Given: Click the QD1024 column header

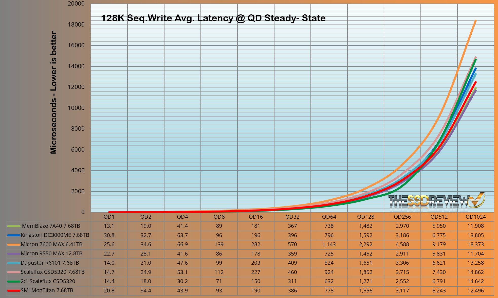Looking at the screenshot, I should (x=475, y=217).
